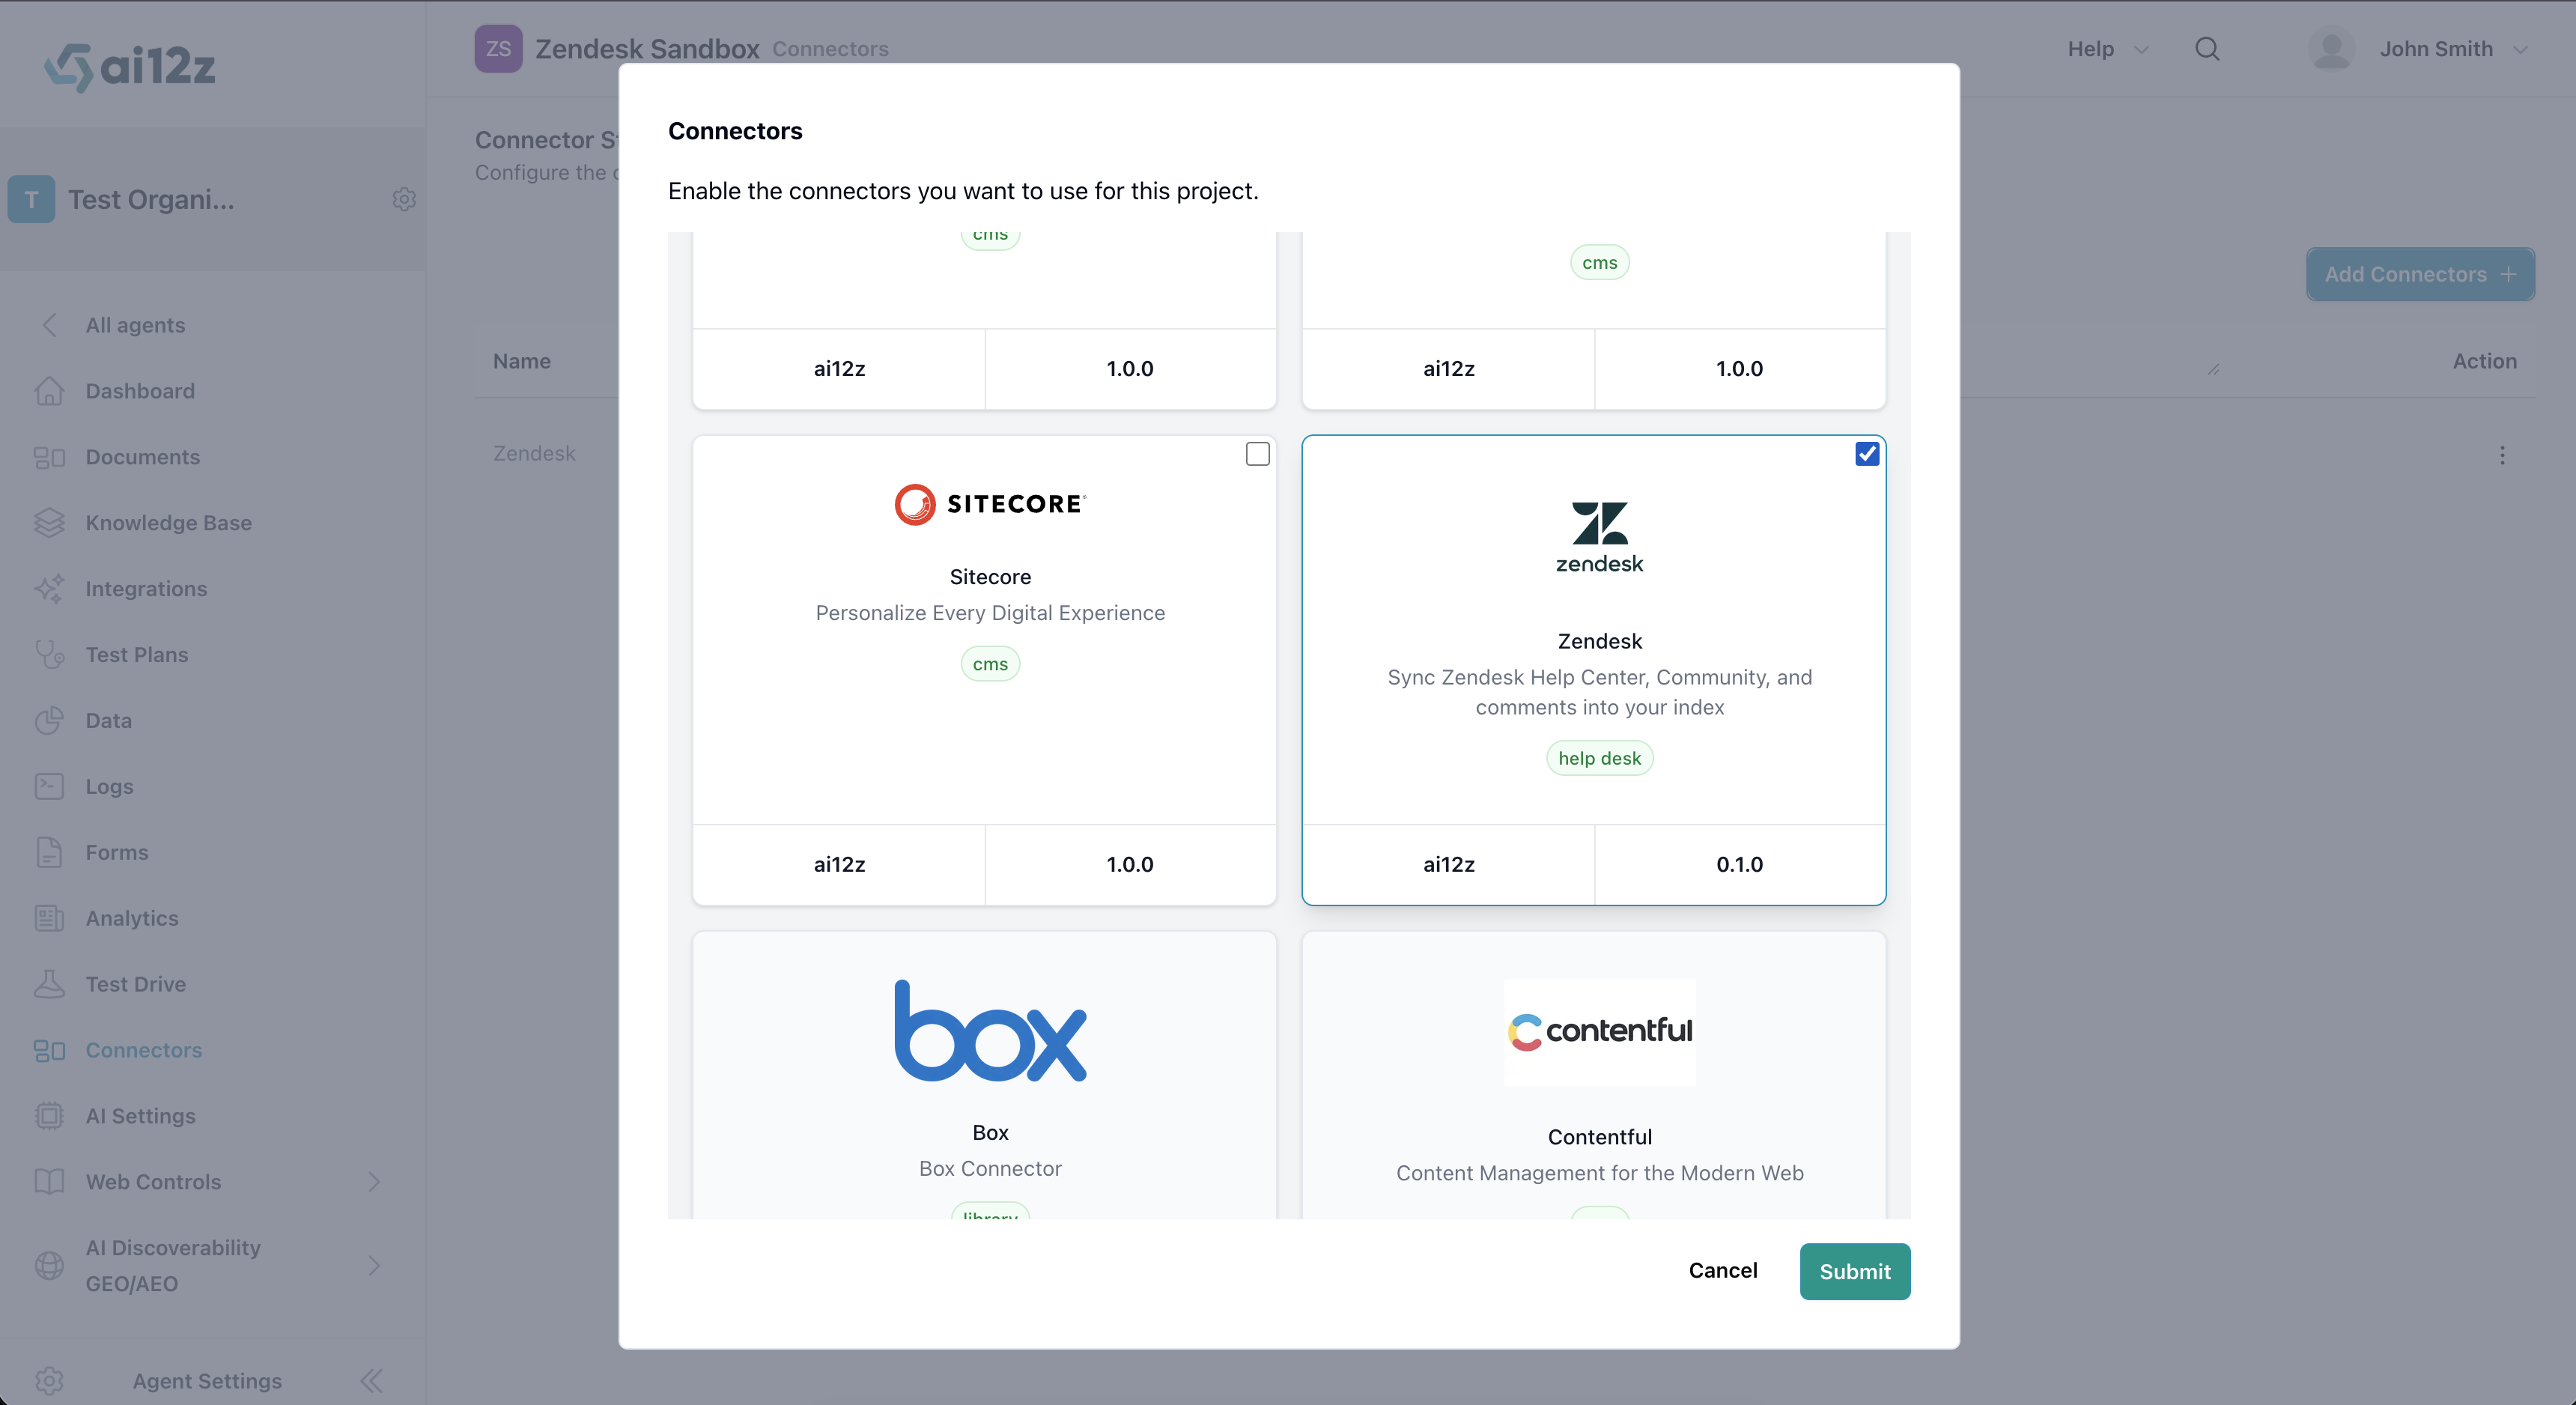
Task: Click the AI Discoverability globe icon
Action: click(x=49, y=1266)
